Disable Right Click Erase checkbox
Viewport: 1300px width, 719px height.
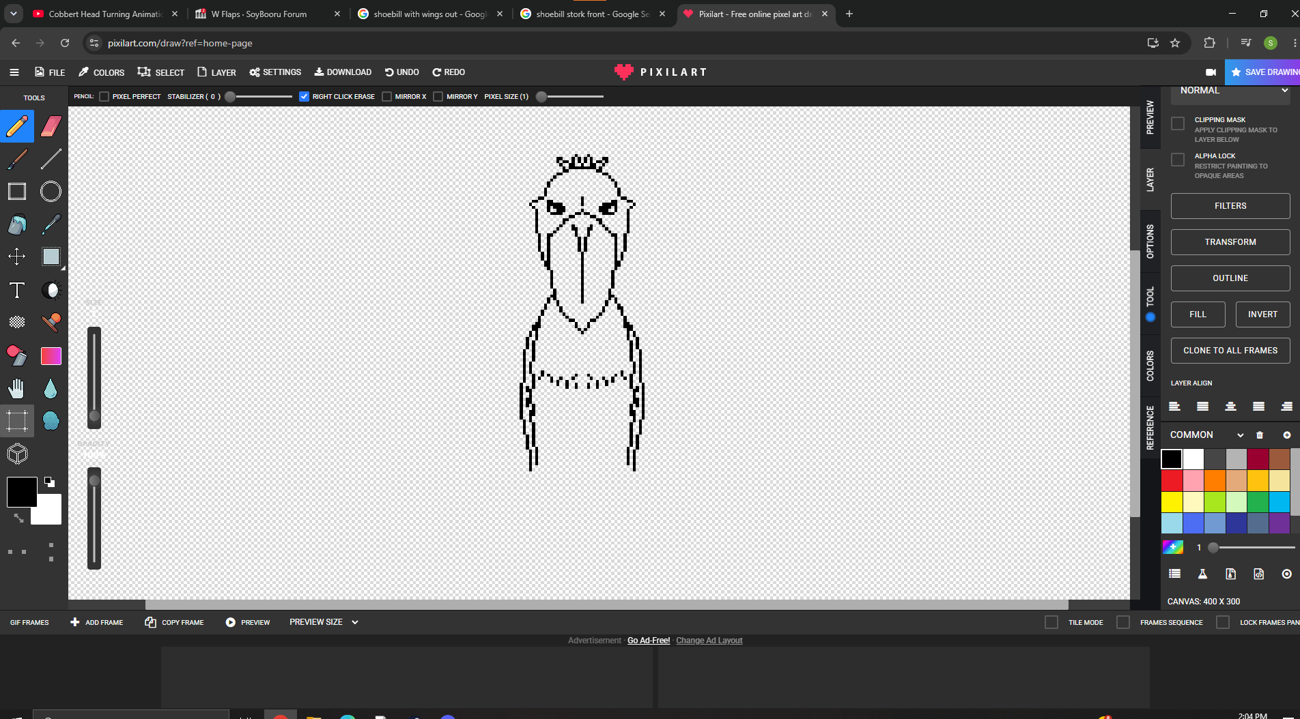click(305, 97)
